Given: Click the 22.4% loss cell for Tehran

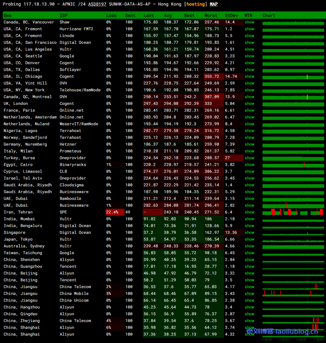Looking at the screenshot, I should pos(115,212).
